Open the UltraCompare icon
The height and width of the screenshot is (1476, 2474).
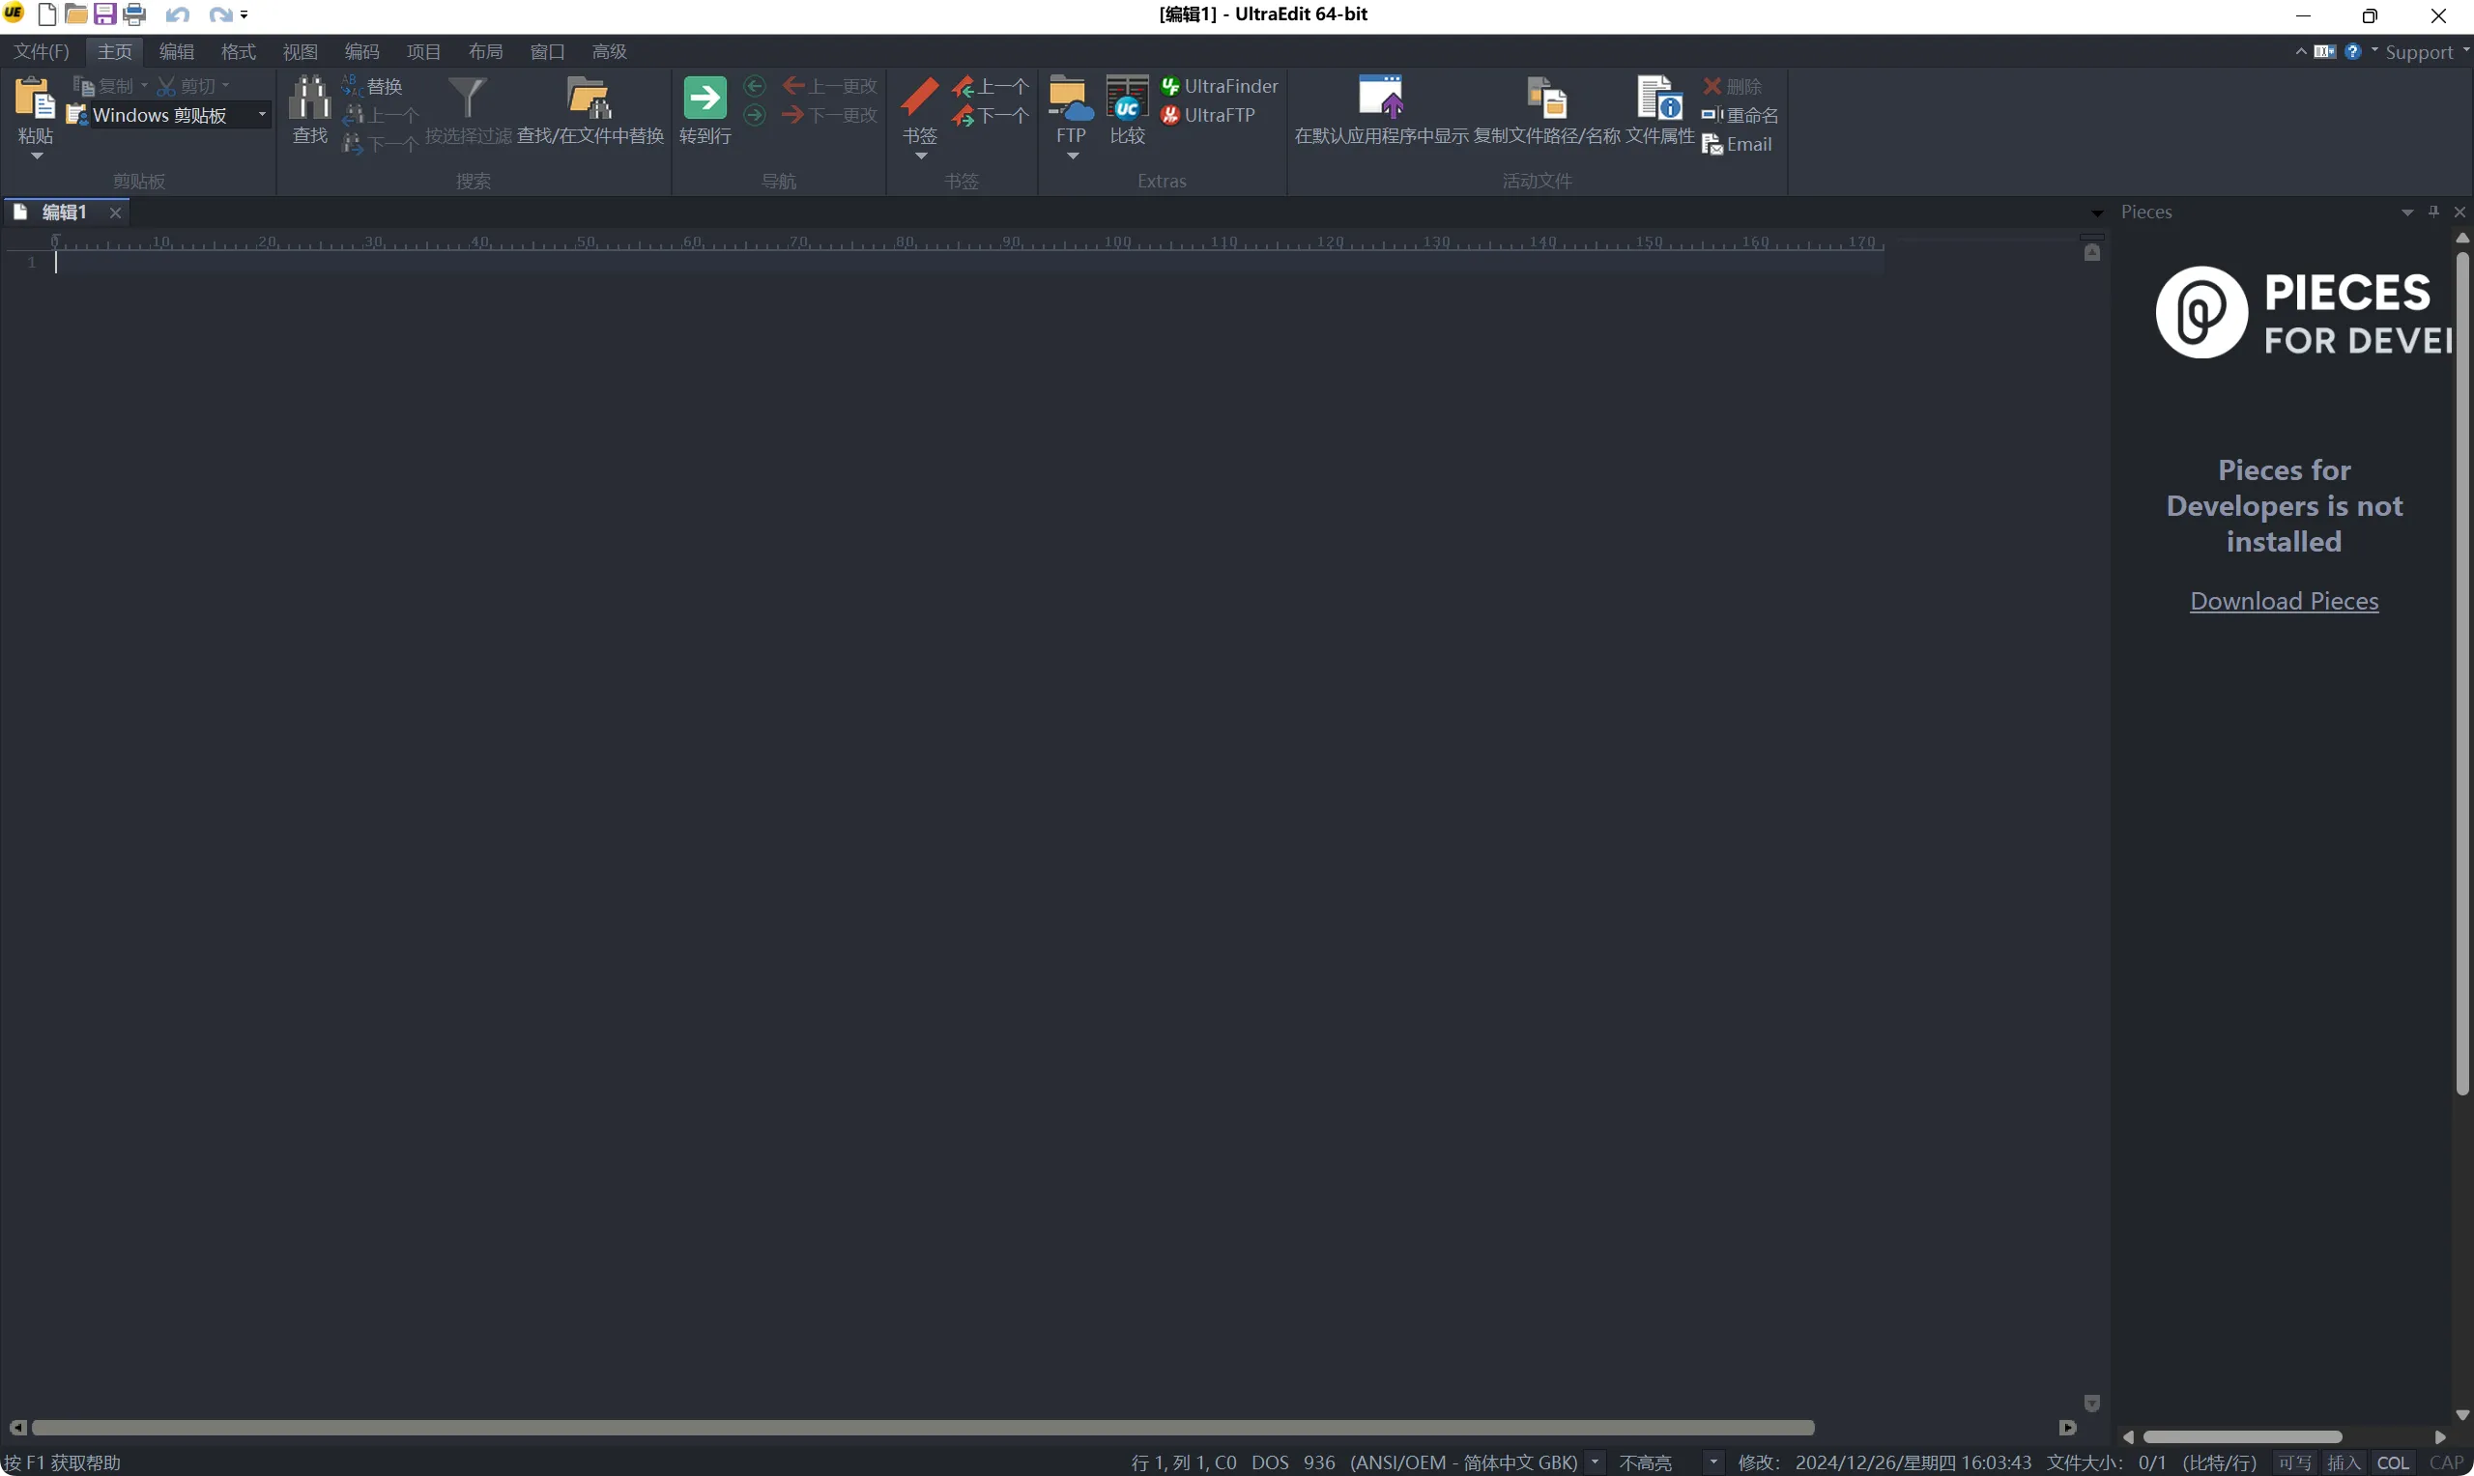[x=1127, y=99]
